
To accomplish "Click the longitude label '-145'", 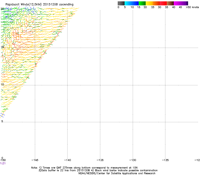I will coord(35,160).
